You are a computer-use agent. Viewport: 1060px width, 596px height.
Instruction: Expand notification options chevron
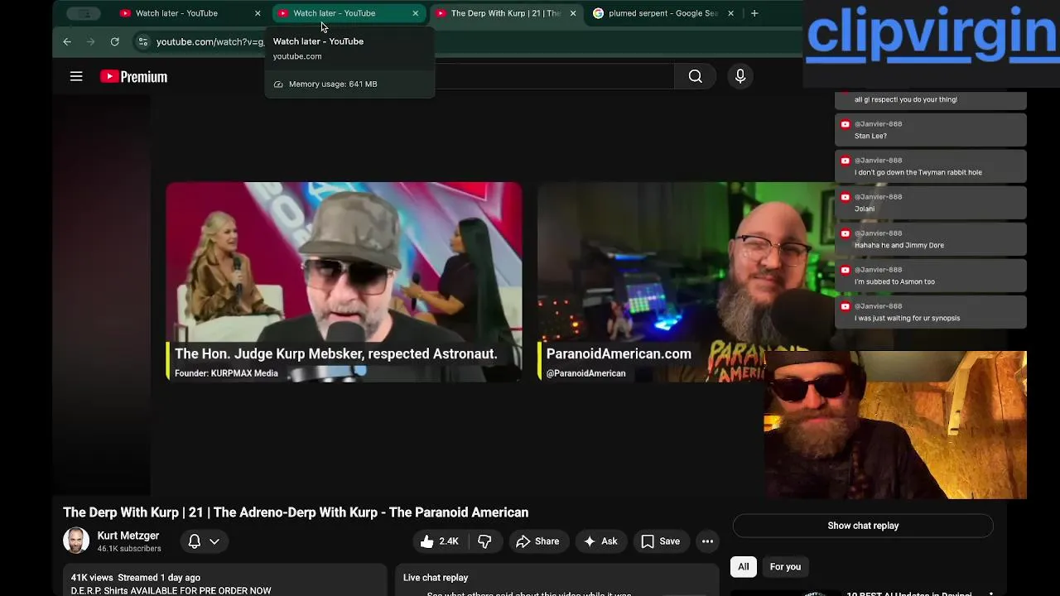pos(214,541)
